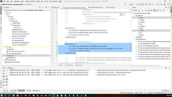Open application.yml in project tree
This screenshot has width=172, height=97.
coord(19,30)
